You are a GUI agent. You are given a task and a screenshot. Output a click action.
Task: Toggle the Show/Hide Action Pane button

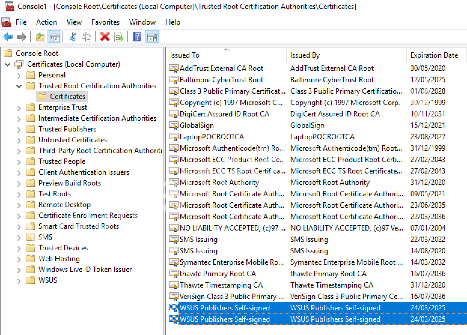pos(152,37)
